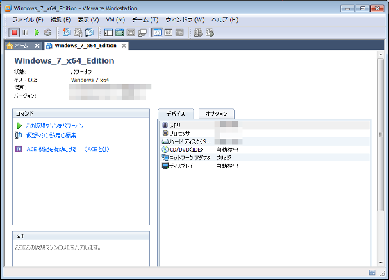Click the CD/DVD (IDE) disc icon

tap(165, 150)
